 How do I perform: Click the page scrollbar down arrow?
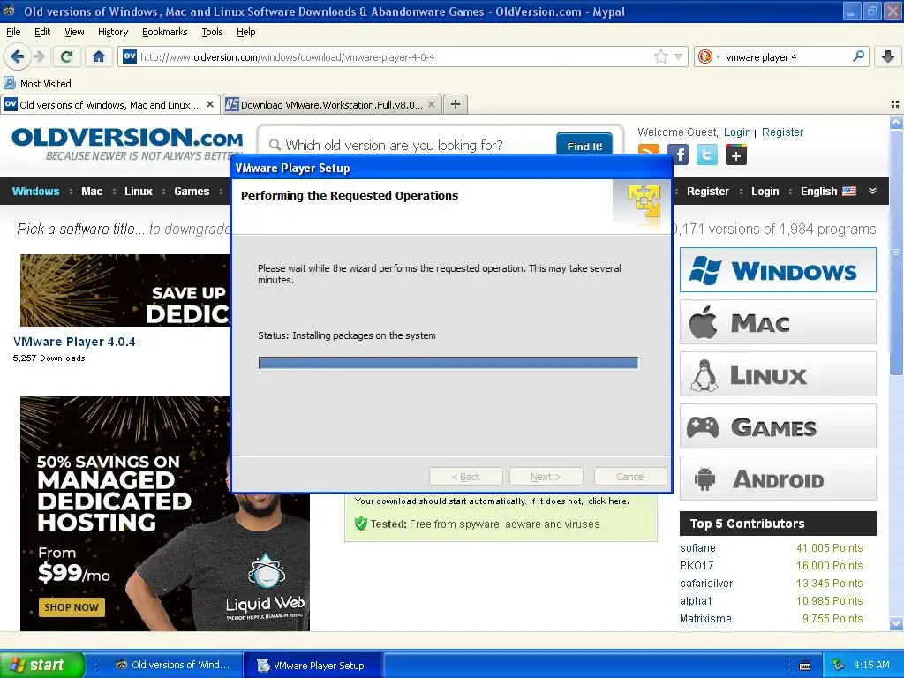click(896, 623)
